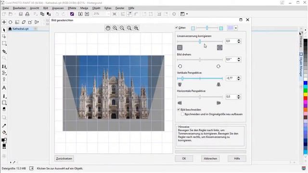Click the small grid size icon
The image size is (308, 173).
tap(193, 28)
